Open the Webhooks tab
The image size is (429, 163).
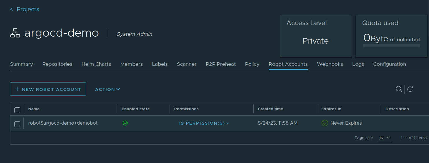pyautogui.click(x=330, y=64)
